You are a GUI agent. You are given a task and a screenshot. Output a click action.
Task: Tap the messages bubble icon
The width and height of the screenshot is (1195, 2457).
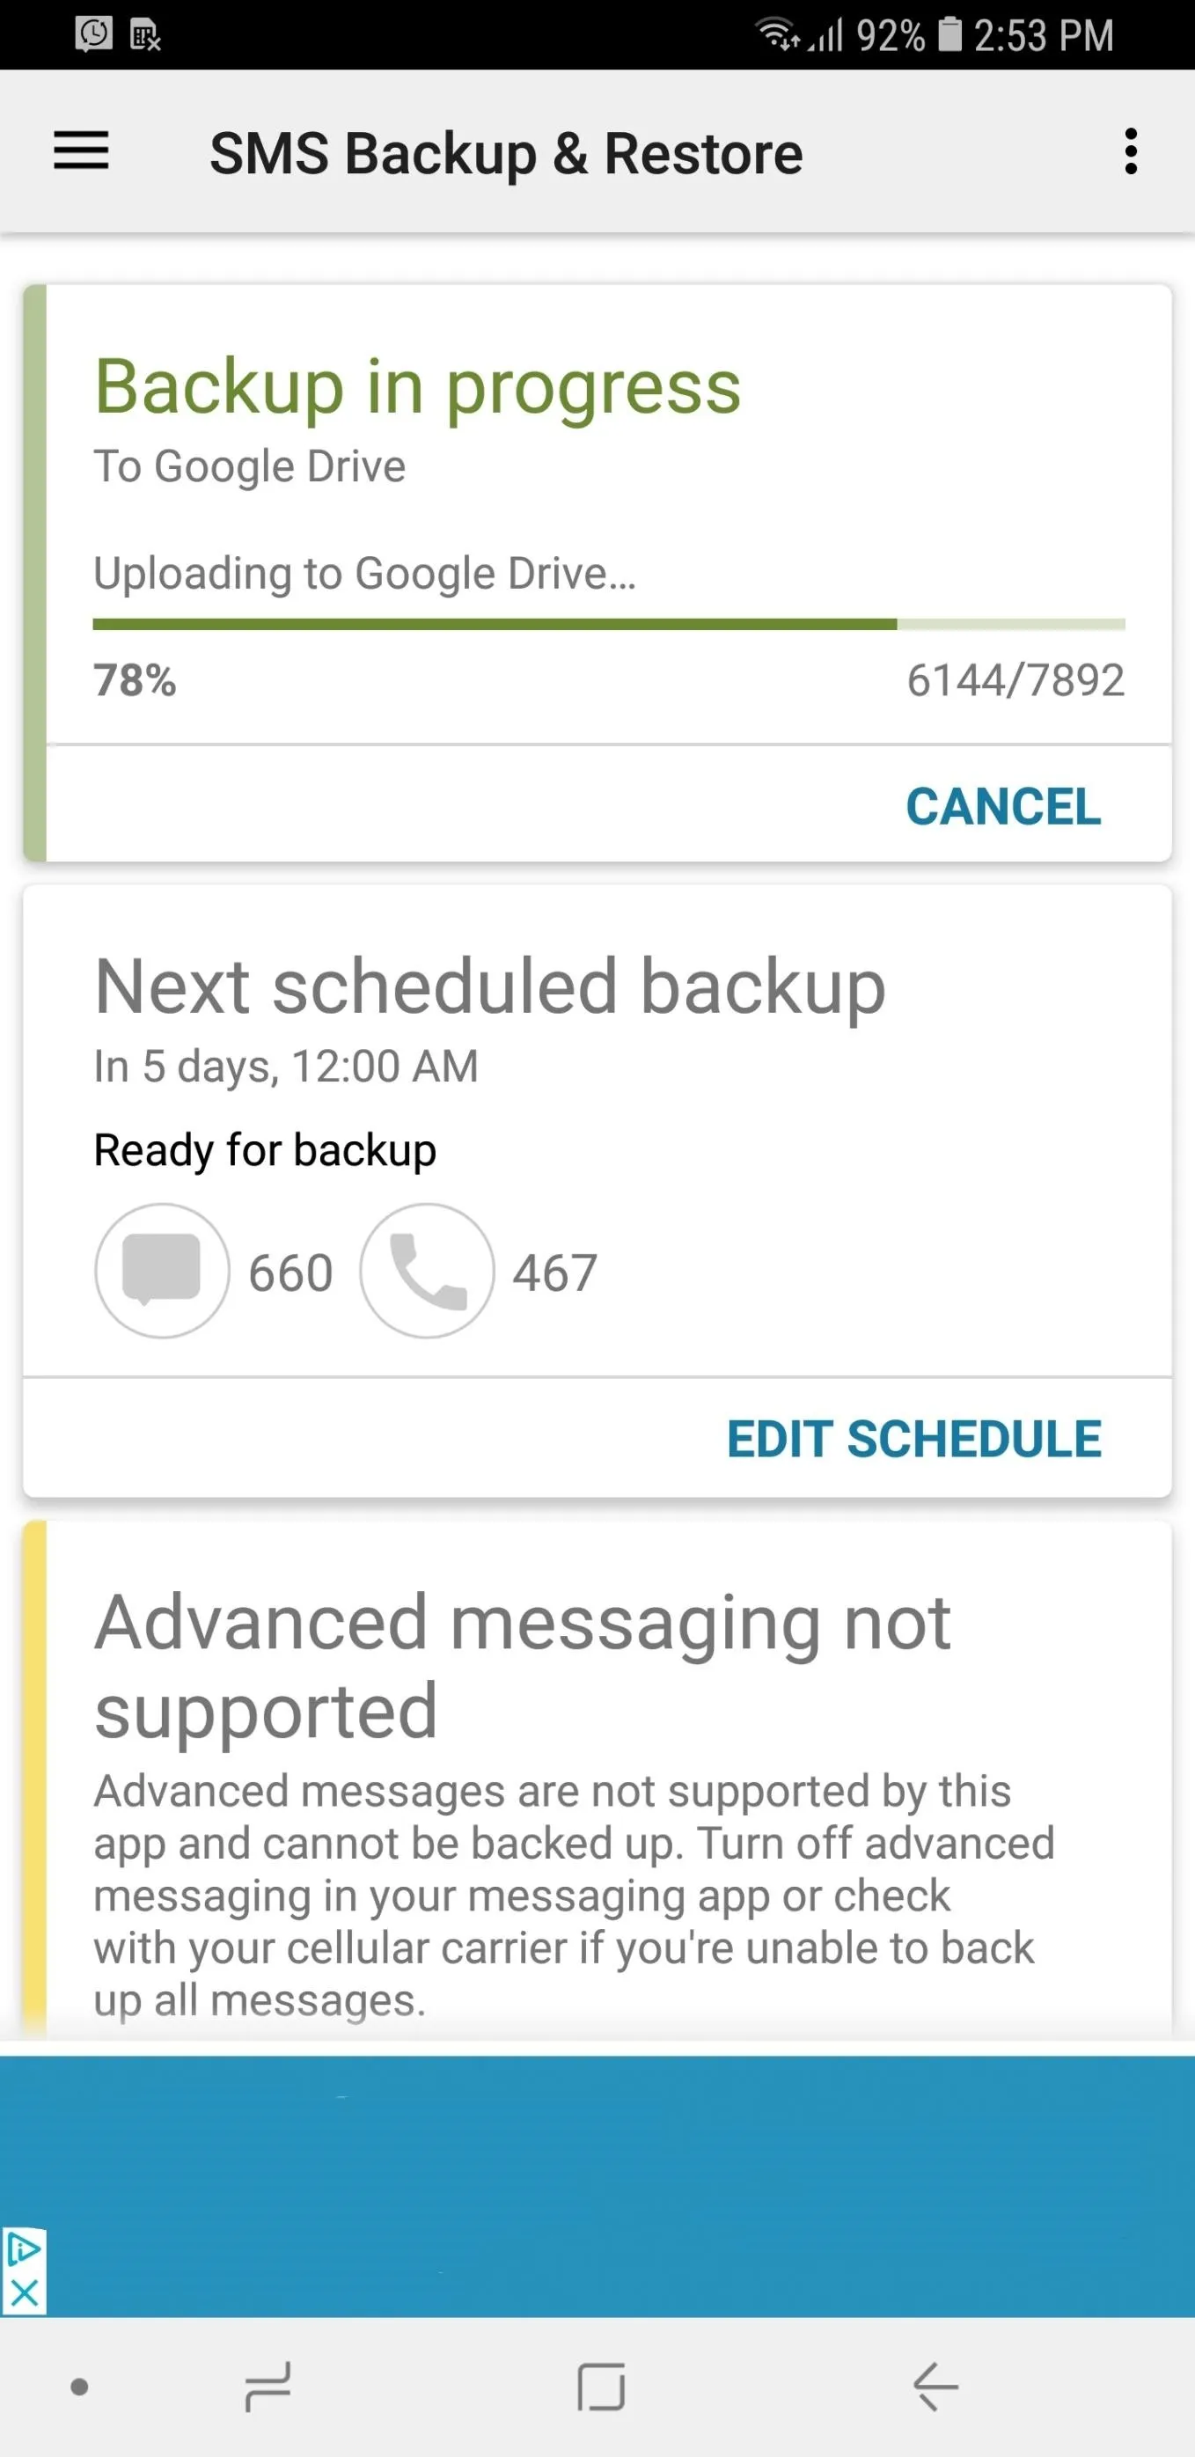coord(162,1271)
